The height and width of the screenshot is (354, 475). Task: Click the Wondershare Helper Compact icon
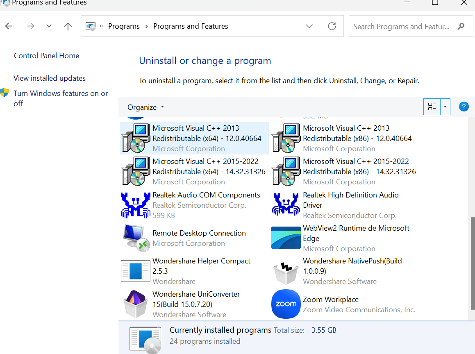136,271
